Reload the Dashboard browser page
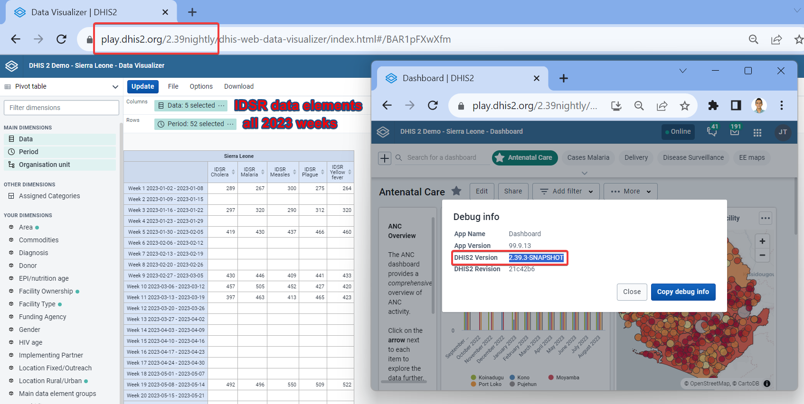This screenshot has height=404, width=804. coord(433,105)
